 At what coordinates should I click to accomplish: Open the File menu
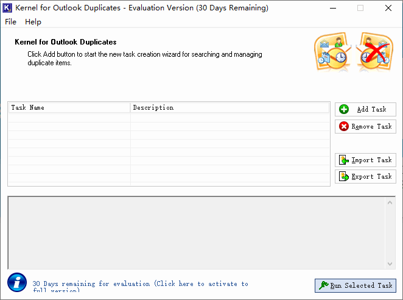10,21
